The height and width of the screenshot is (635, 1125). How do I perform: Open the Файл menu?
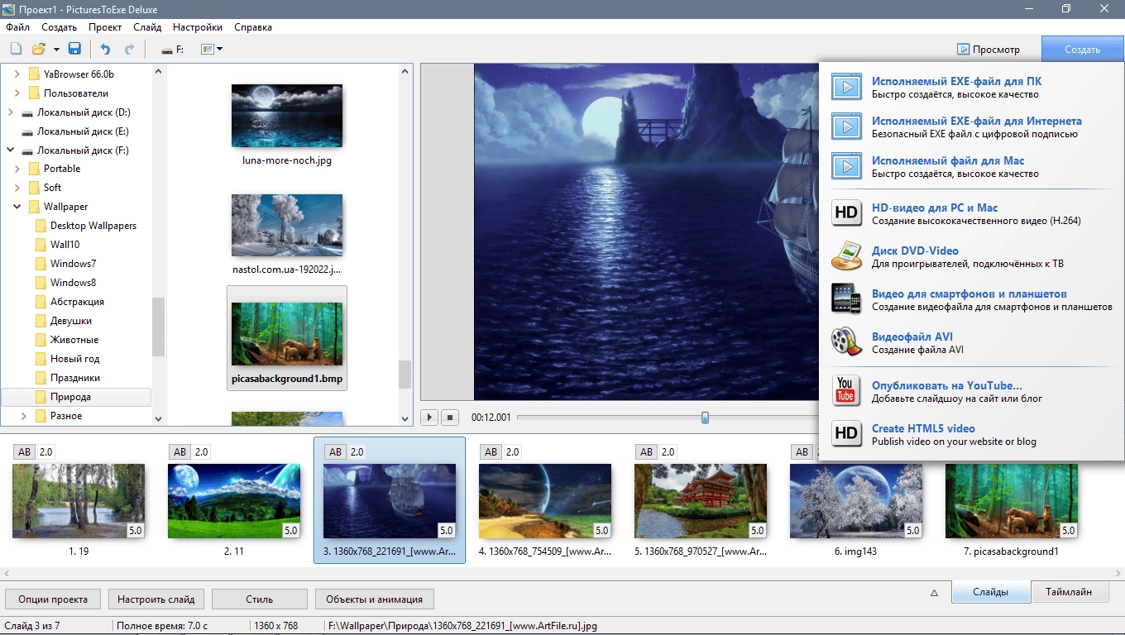(x=17, y=27)
